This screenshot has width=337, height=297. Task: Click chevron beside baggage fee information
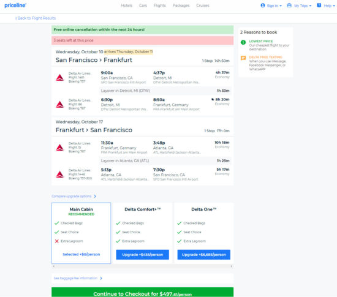[101, 278]
